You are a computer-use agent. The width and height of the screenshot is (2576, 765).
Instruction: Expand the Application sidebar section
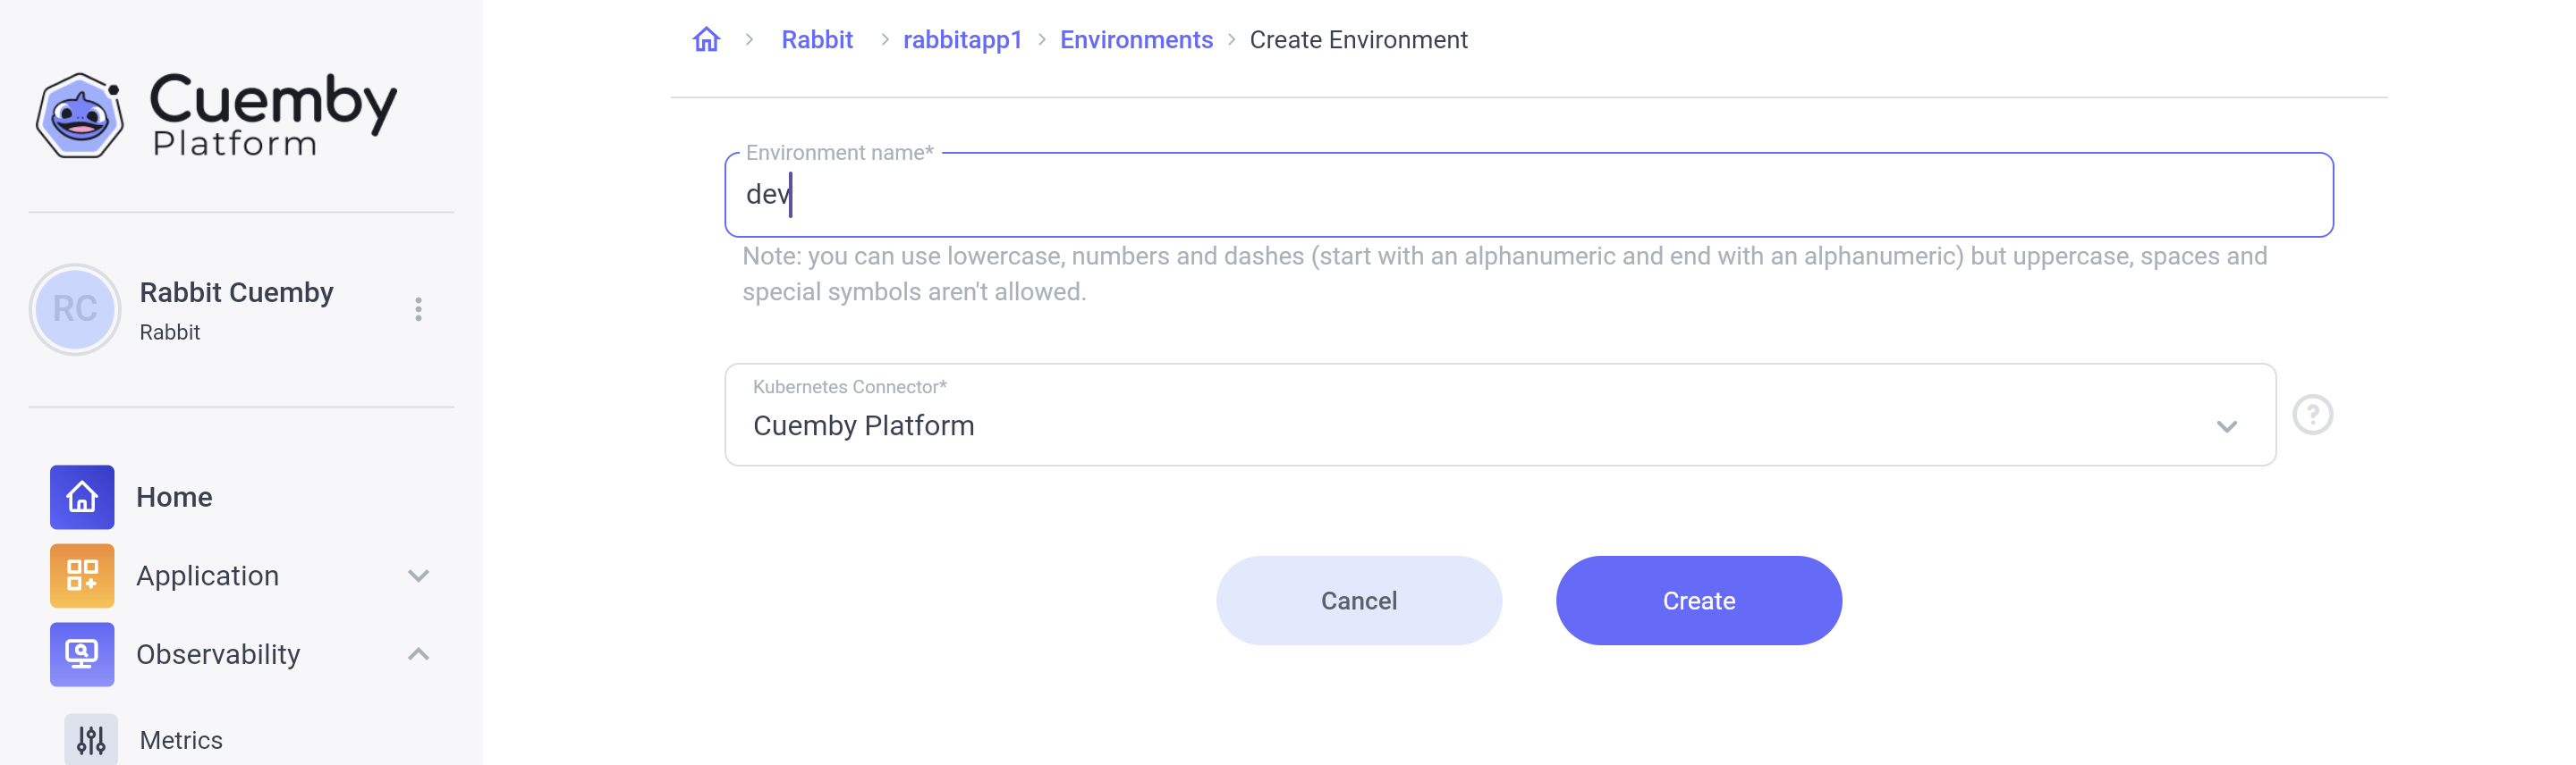419,576
